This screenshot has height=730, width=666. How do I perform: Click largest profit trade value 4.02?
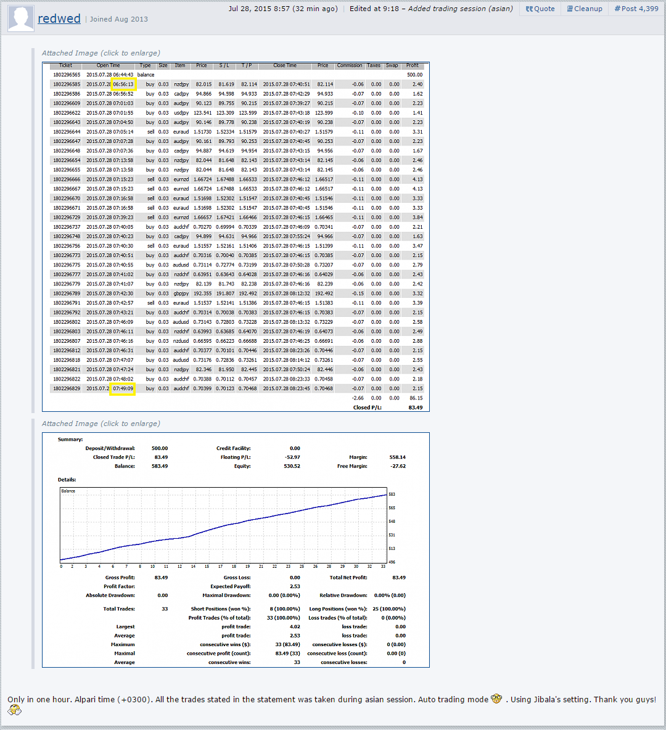click(295, 626)
